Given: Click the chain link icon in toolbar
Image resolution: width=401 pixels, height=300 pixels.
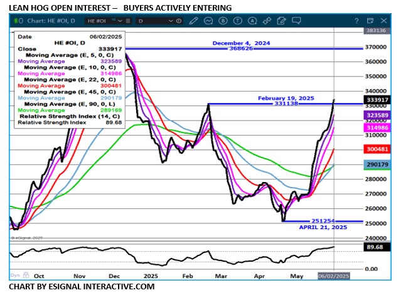Looking at the screenshot, I should pos(267,21).
